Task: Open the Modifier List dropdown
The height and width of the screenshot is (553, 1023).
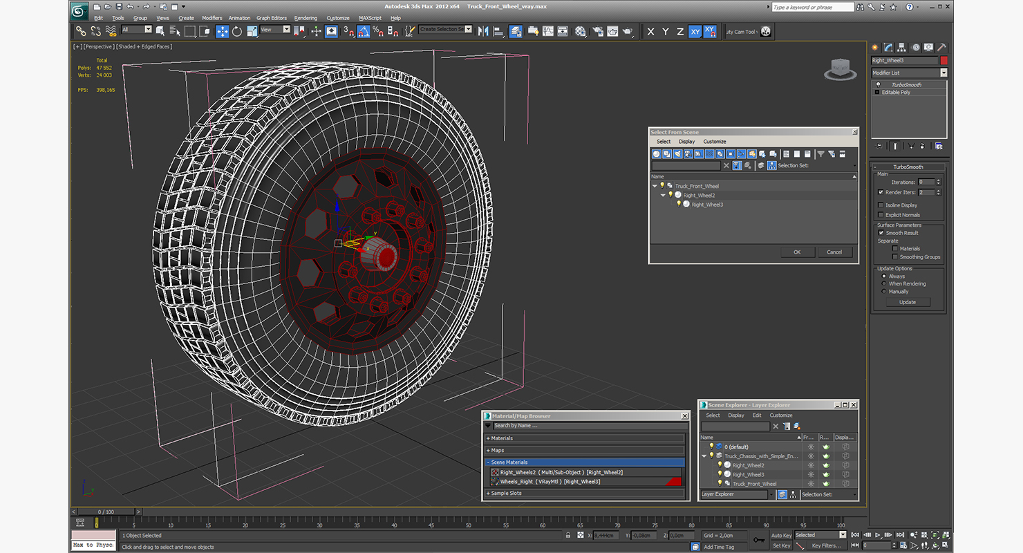Action: [909, 73]
